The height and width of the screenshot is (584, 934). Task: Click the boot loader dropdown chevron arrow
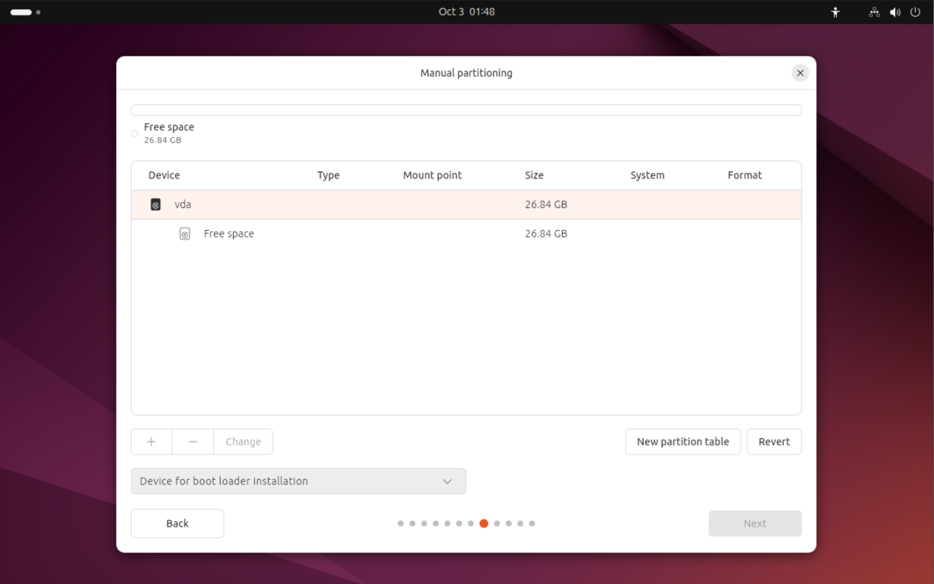[x=447, y=481]
